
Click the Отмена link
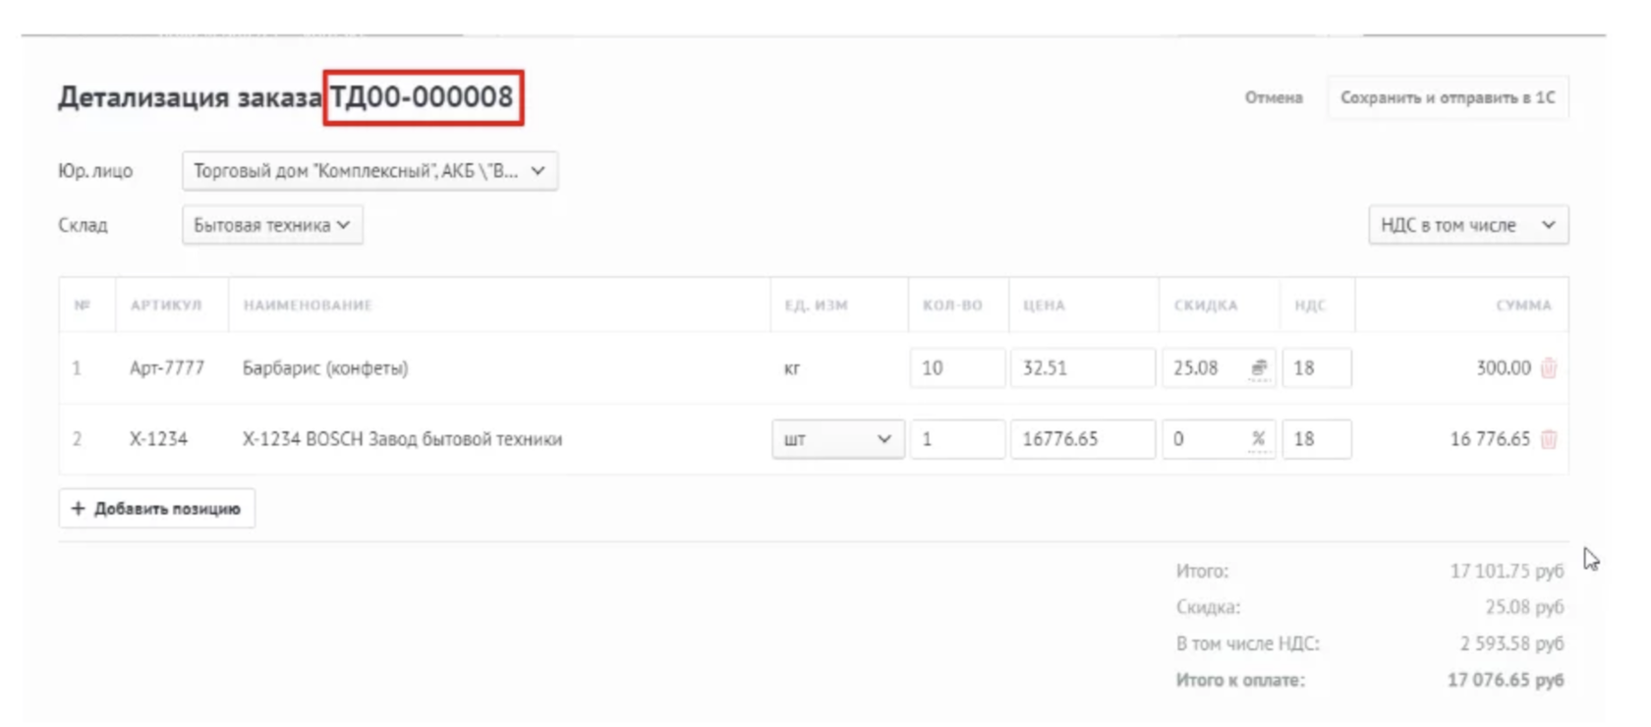[x=1274, y=97]
